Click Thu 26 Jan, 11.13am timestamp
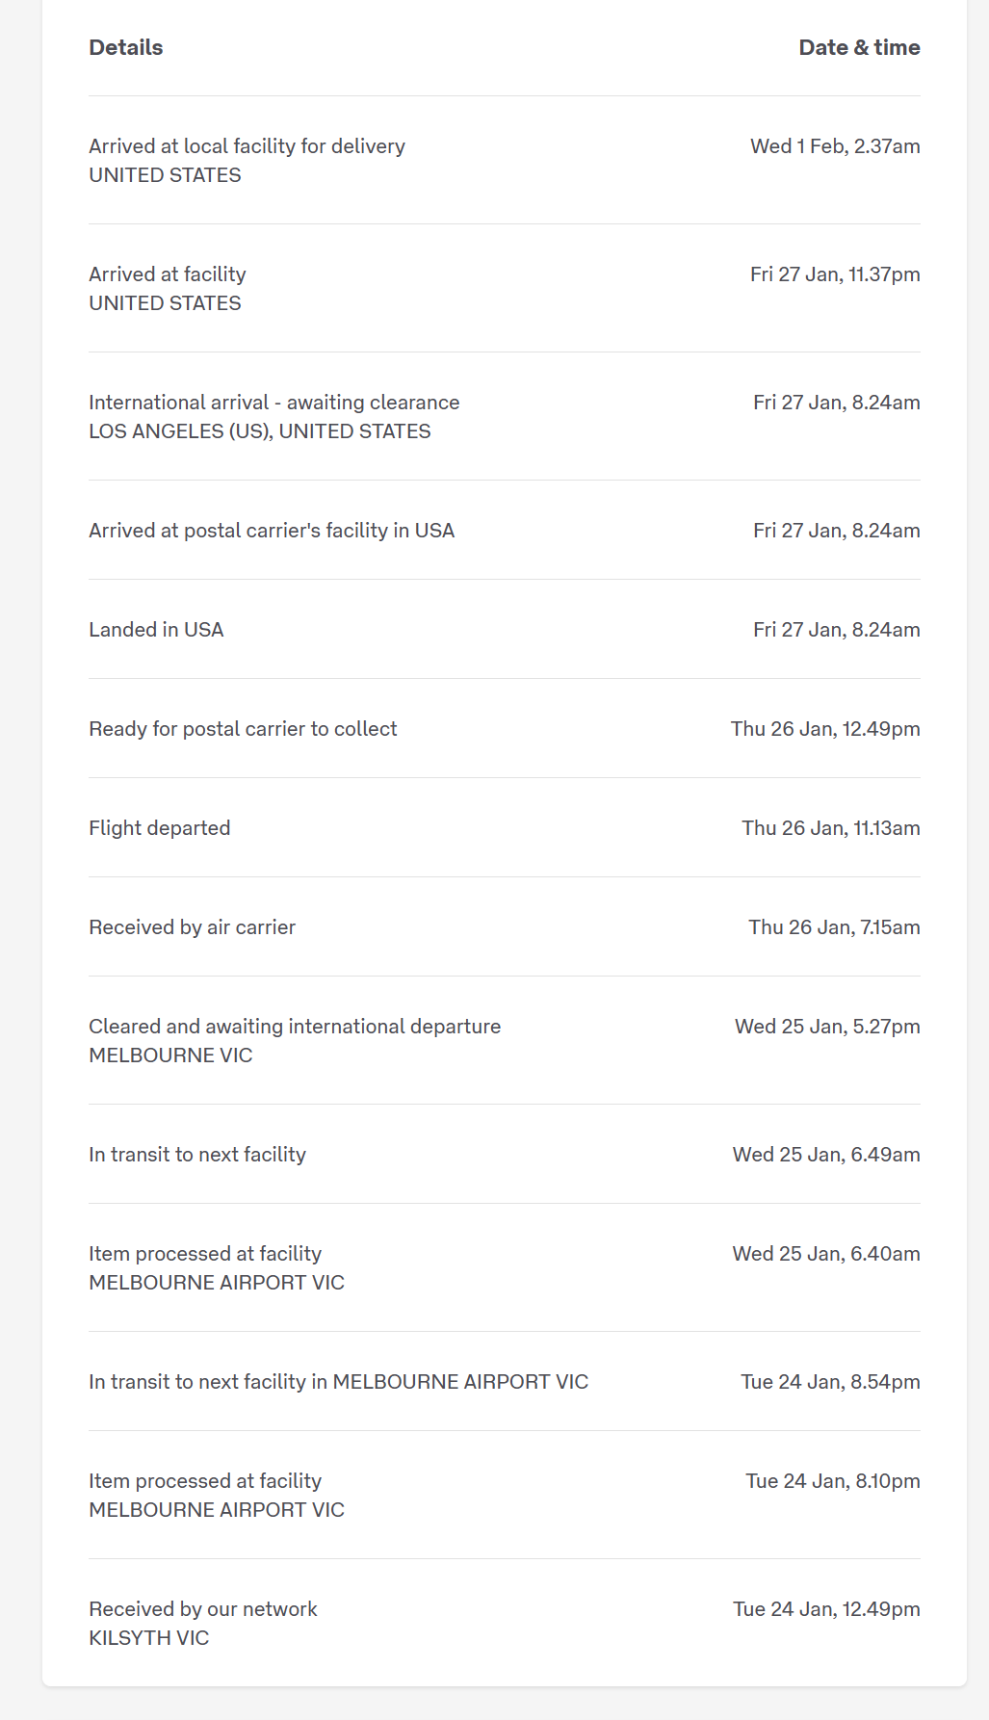Viewport: 989px width, 1720px height. pos(831,828)
